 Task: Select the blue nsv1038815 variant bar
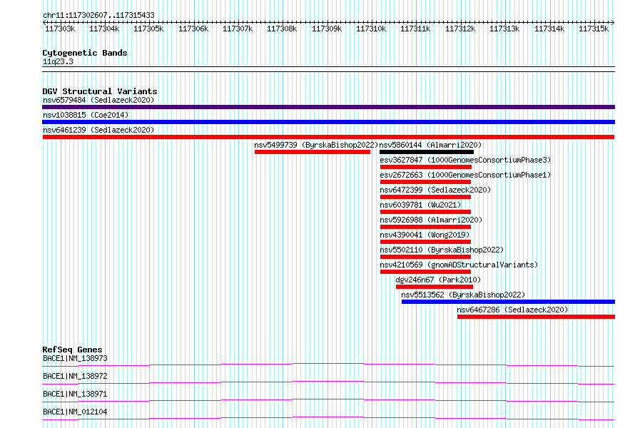coord(328,122)
